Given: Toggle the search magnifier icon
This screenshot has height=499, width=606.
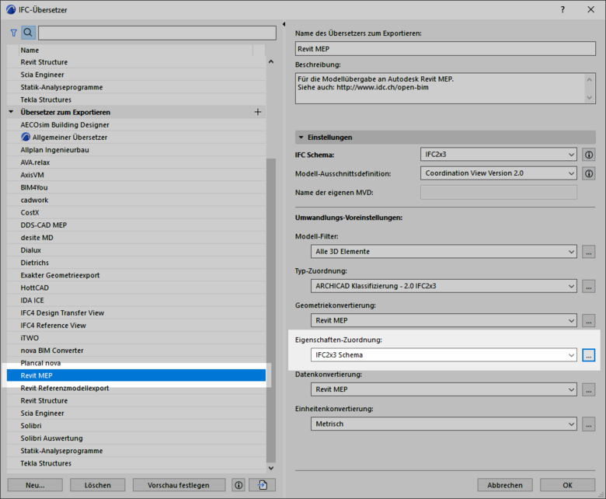Looking at the screenshot, I should pyautogui.click(x=28, y=33).
